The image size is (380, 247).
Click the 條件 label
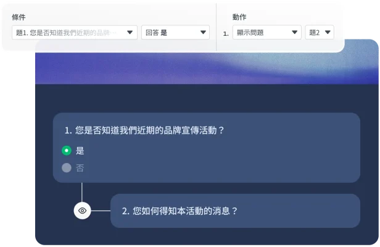pos(19,17)
